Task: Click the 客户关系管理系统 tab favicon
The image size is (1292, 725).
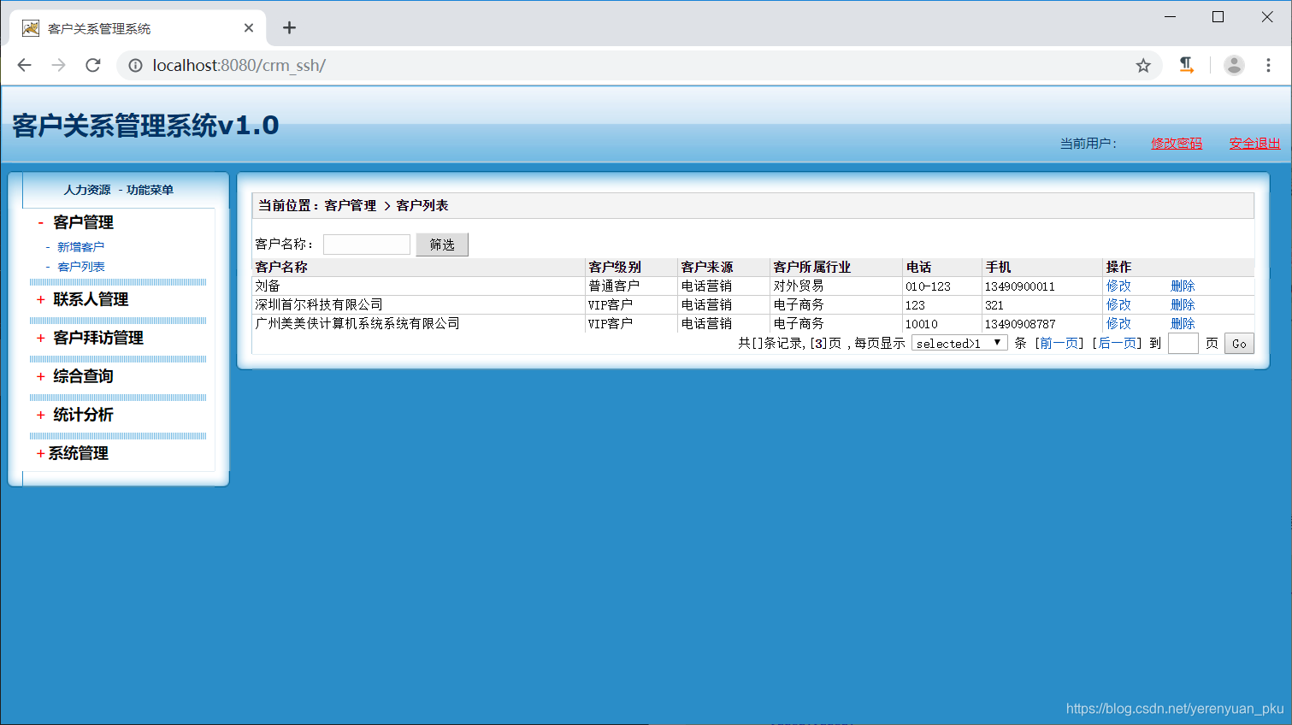Action: [x=31, y=28]
